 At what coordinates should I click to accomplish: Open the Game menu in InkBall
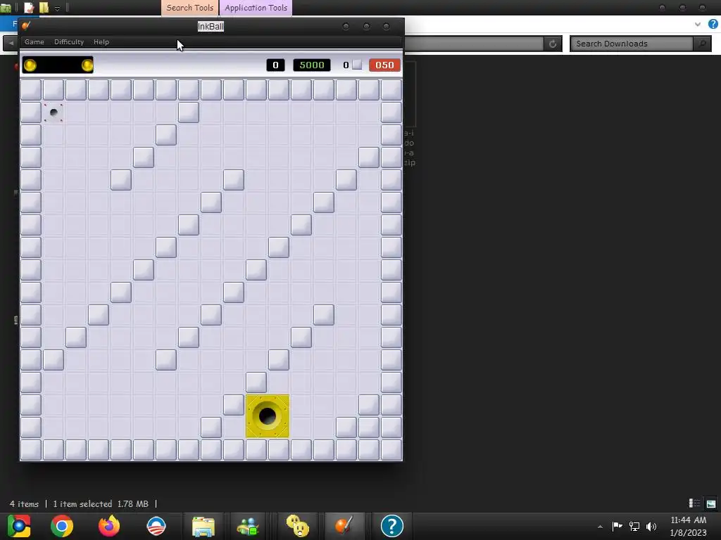point(34,41)
